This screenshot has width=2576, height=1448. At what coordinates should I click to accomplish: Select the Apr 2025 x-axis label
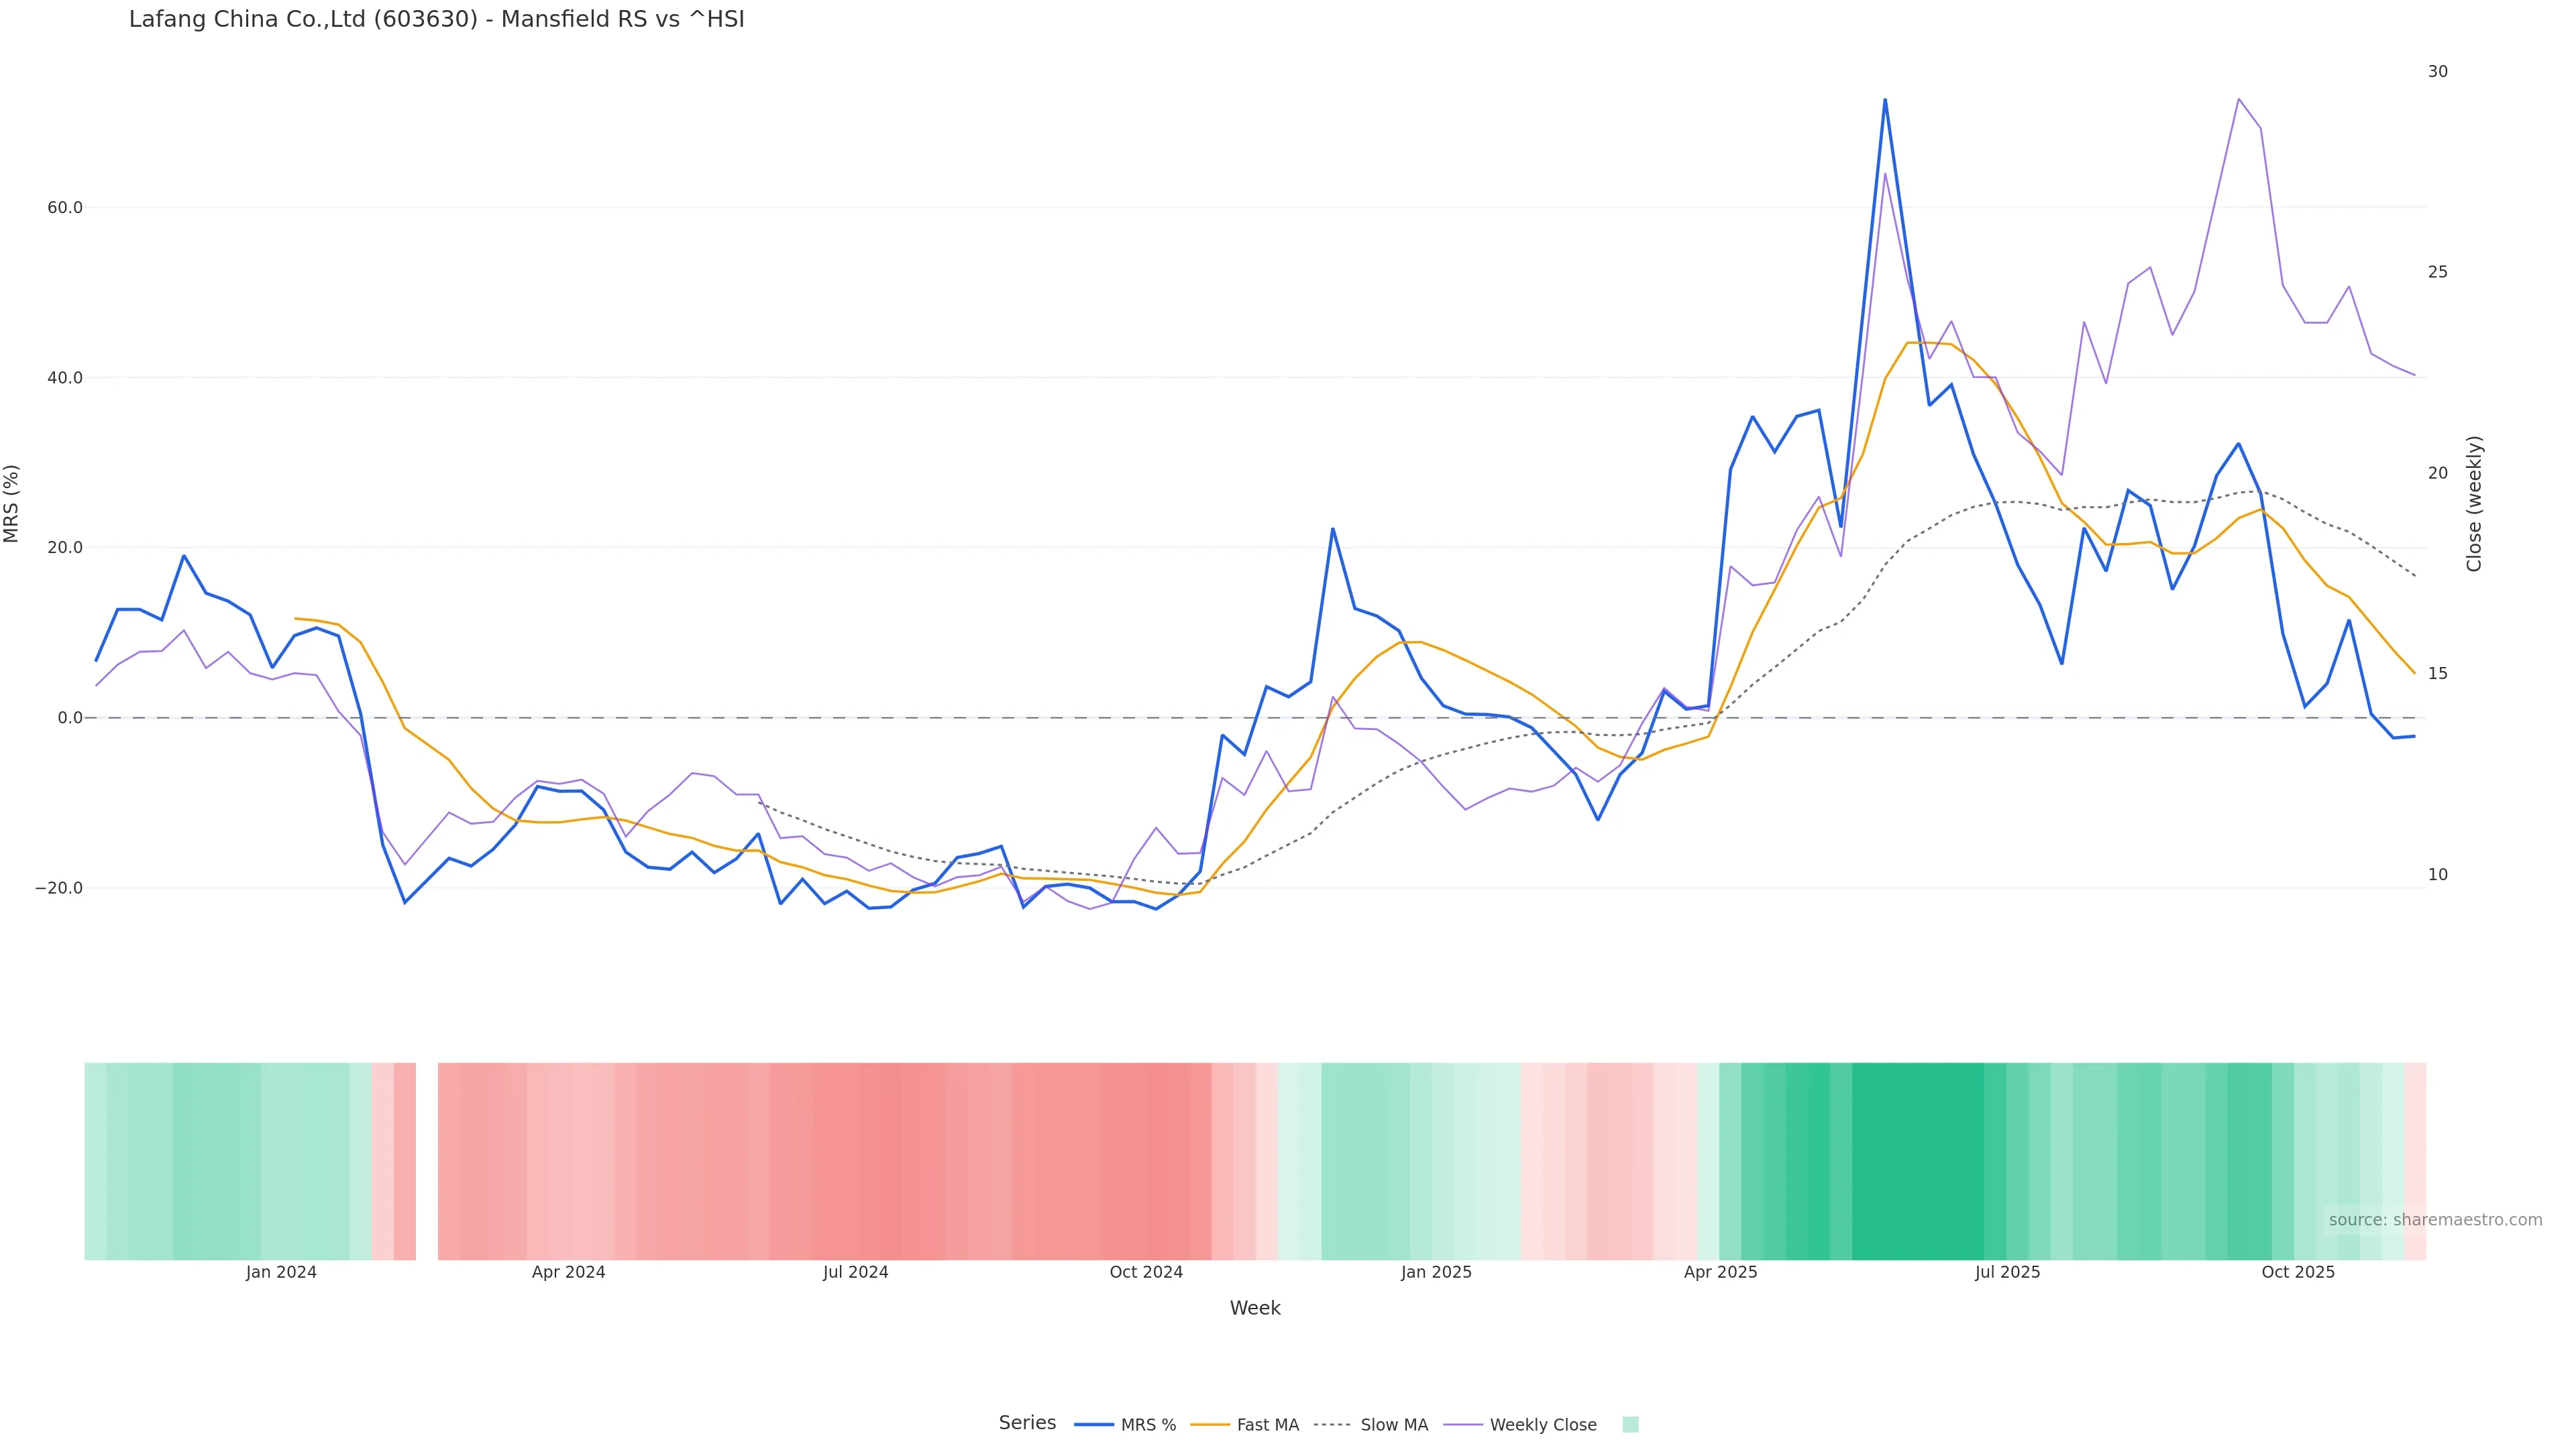point(1720,1272)
